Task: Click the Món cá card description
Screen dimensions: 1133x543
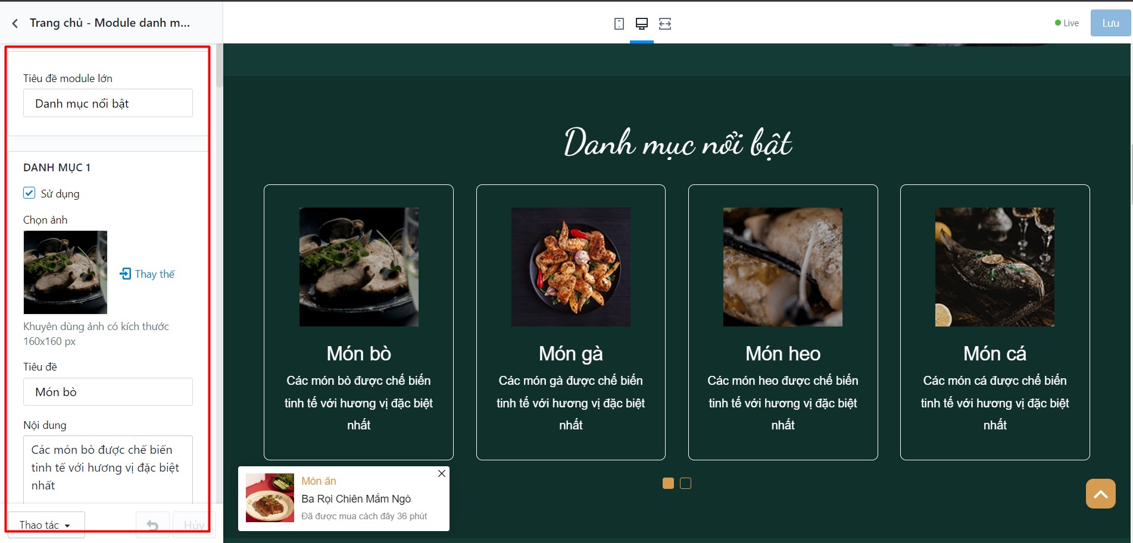Action: [995, 403]
